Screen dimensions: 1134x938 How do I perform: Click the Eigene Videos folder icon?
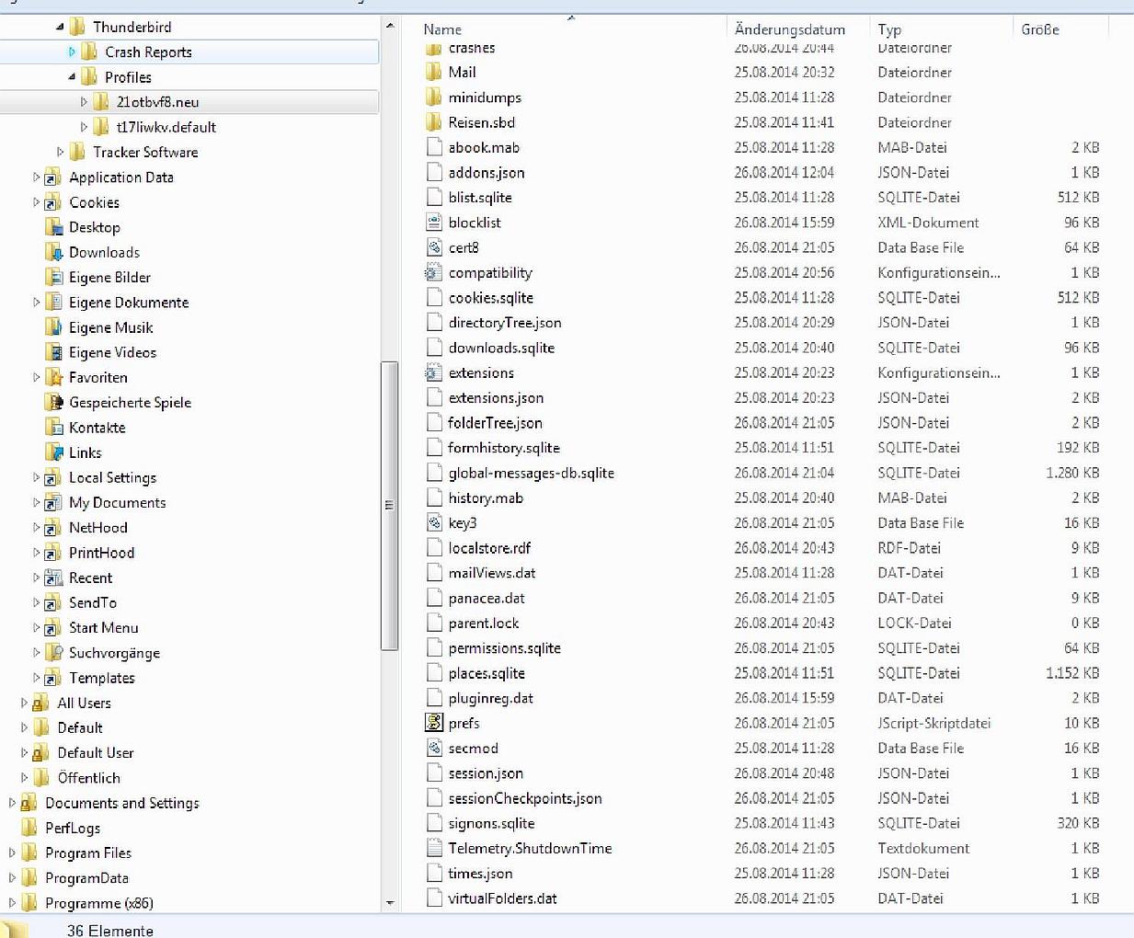(53, 352)
